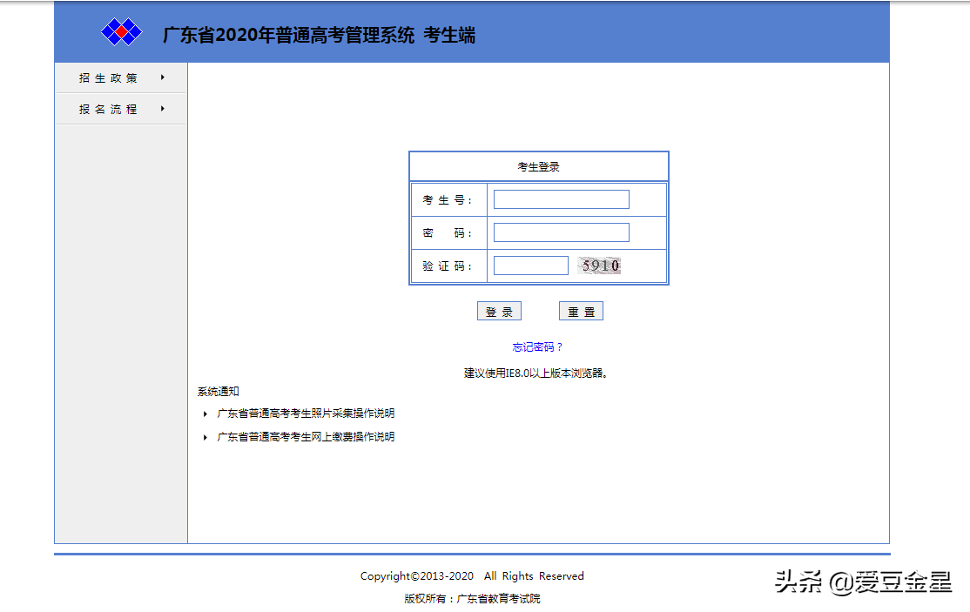Click the 系统通知 section heading

[218, 390]
